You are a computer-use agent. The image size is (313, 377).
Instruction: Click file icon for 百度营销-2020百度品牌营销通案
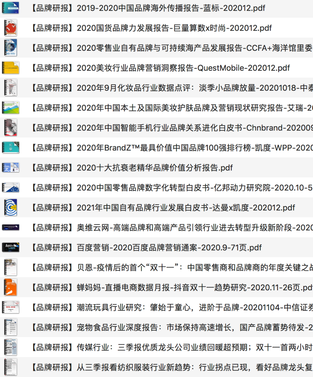pyautogui.click(x=10, y=247)
